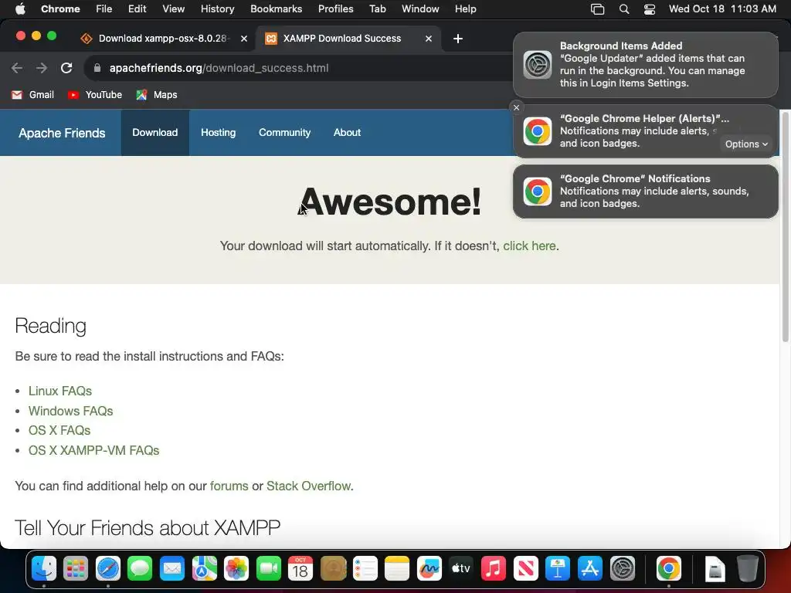The image size is (791, 593).
Task: Open Calendar showing Oct 18
Action: pos(300,569)
